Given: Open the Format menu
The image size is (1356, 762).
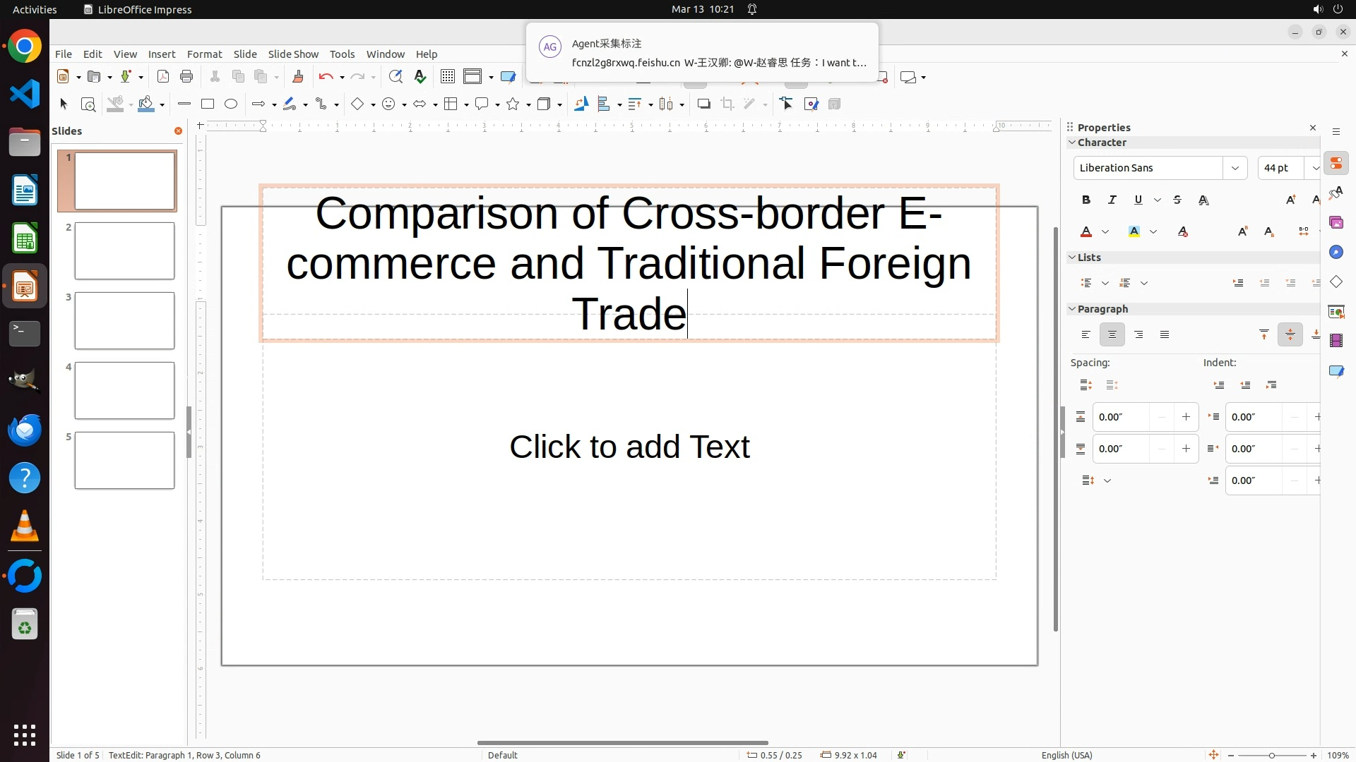Looking at the screenshot, I should (204, 54).
